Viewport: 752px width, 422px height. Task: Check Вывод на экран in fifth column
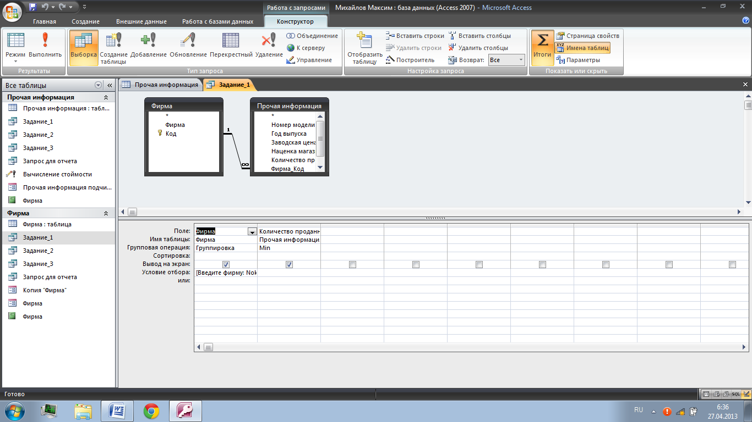(479, 264)
